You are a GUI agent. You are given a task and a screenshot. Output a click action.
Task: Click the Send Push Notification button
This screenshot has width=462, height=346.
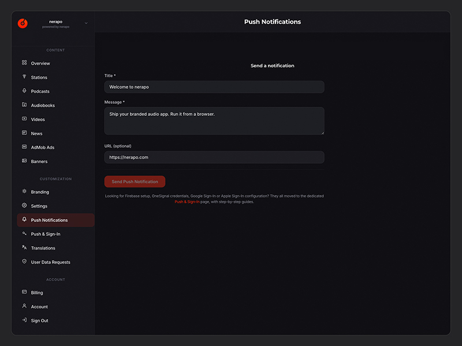tap(135, 182)
